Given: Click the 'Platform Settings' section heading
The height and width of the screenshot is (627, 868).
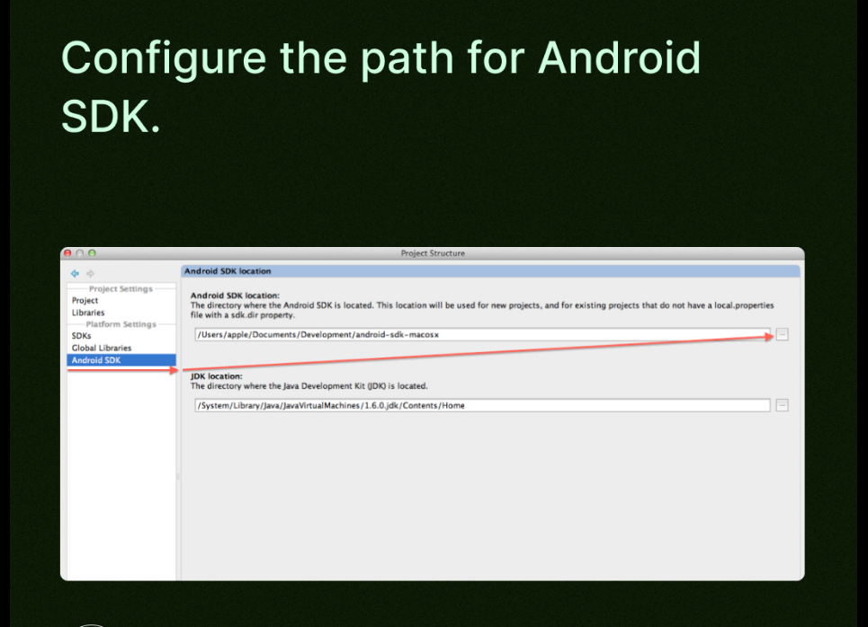Looking at the screenshot, I should (121, 324).
